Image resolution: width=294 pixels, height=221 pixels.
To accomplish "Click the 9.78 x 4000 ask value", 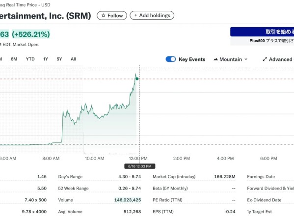I will pos(34,212).
